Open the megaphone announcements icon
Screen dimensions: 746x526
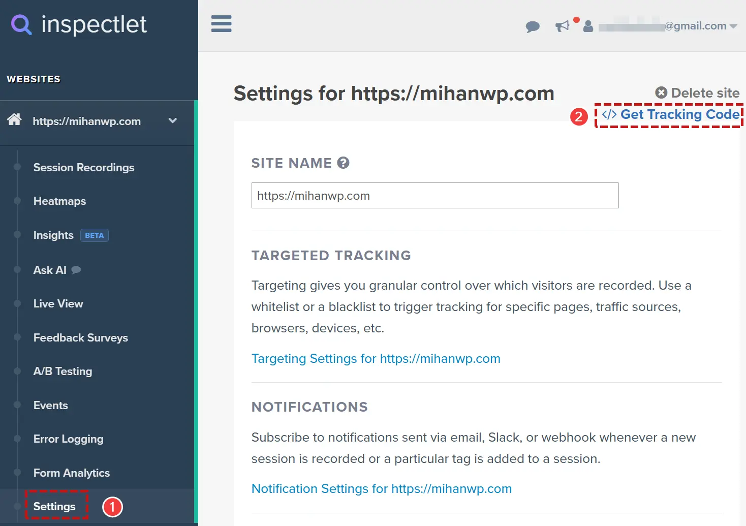tap(563, 26)
